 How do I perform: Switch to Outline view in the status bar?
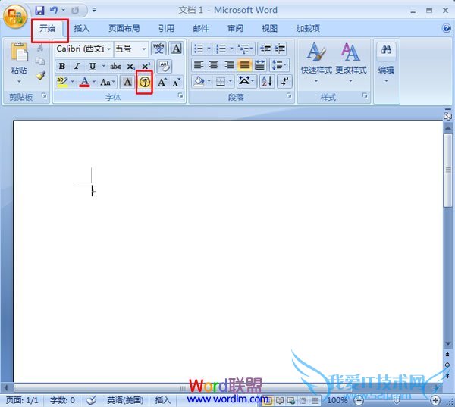[x=303, y=401]
